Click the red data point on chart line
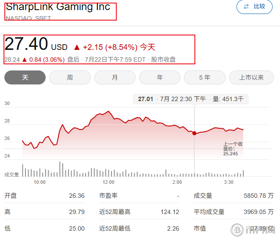Screen dimensions: 280x242 tap(194, 133)
